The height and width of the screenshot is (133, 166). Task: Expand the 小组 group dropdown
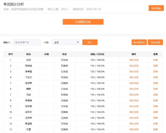click(66, 42)
